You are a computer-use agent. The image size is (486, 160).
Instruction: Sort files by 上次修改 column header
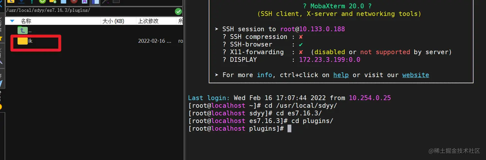pyautogui.click(x=148, y=21)
